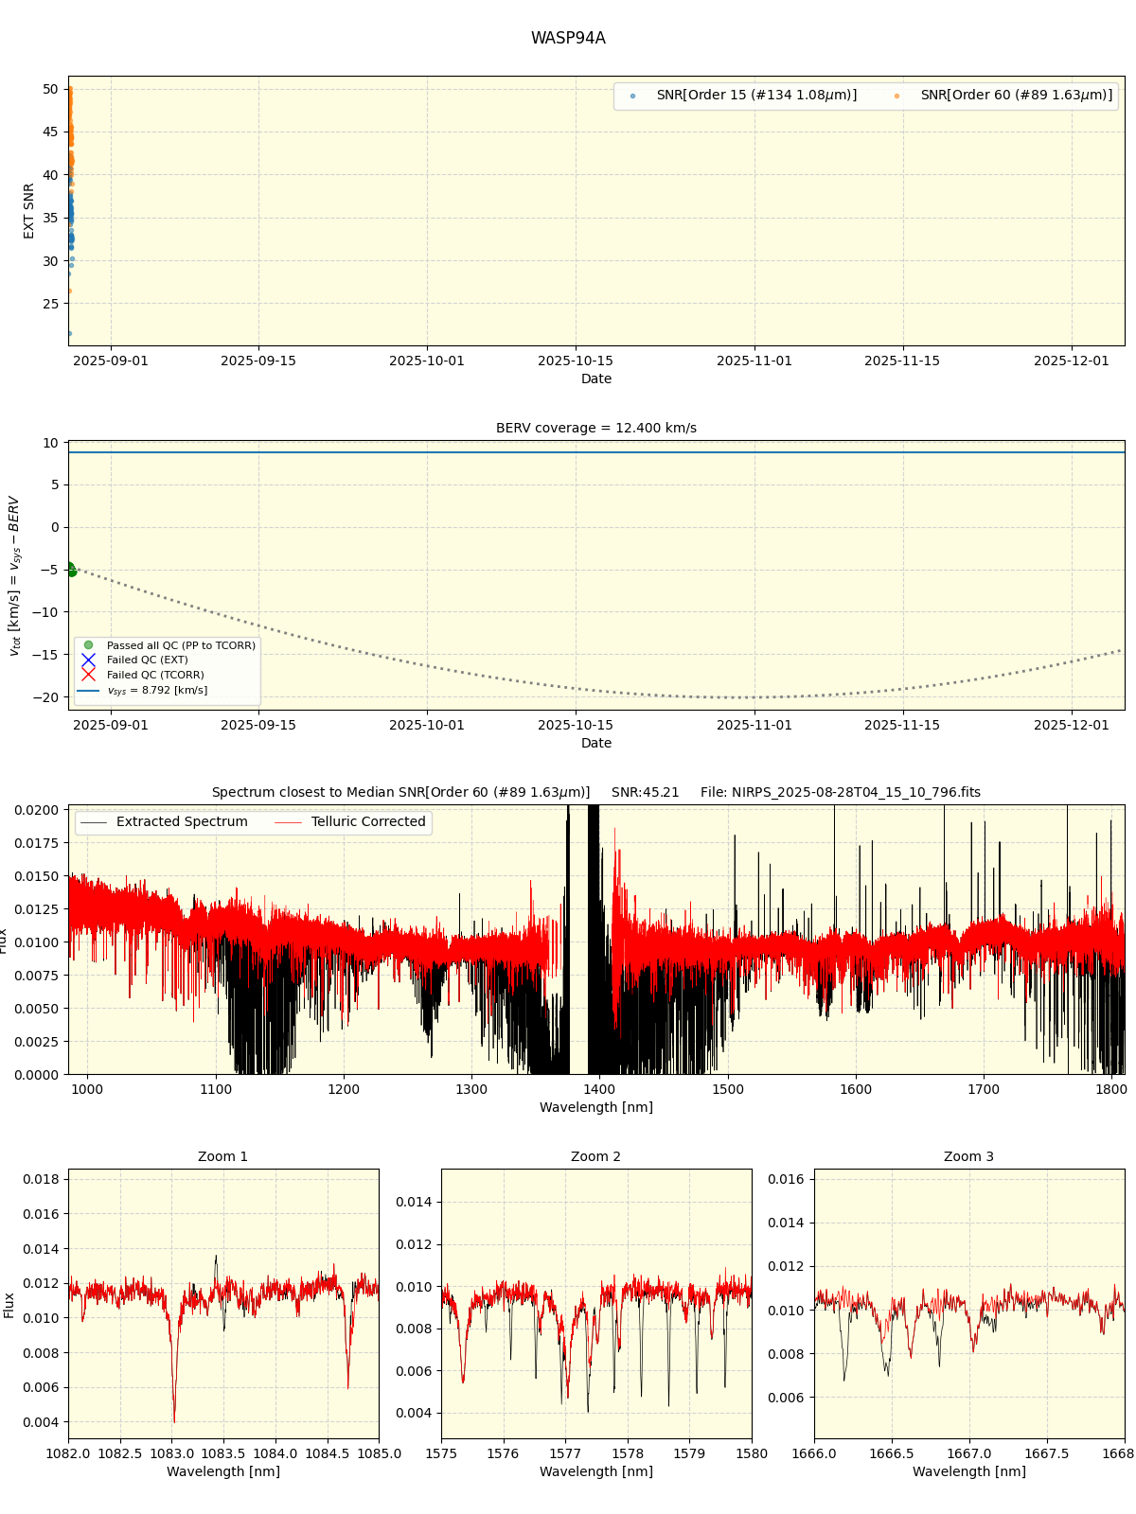Click the orange Order 60 SNR legend marker

pyautogui.click(x=896, y=96)
